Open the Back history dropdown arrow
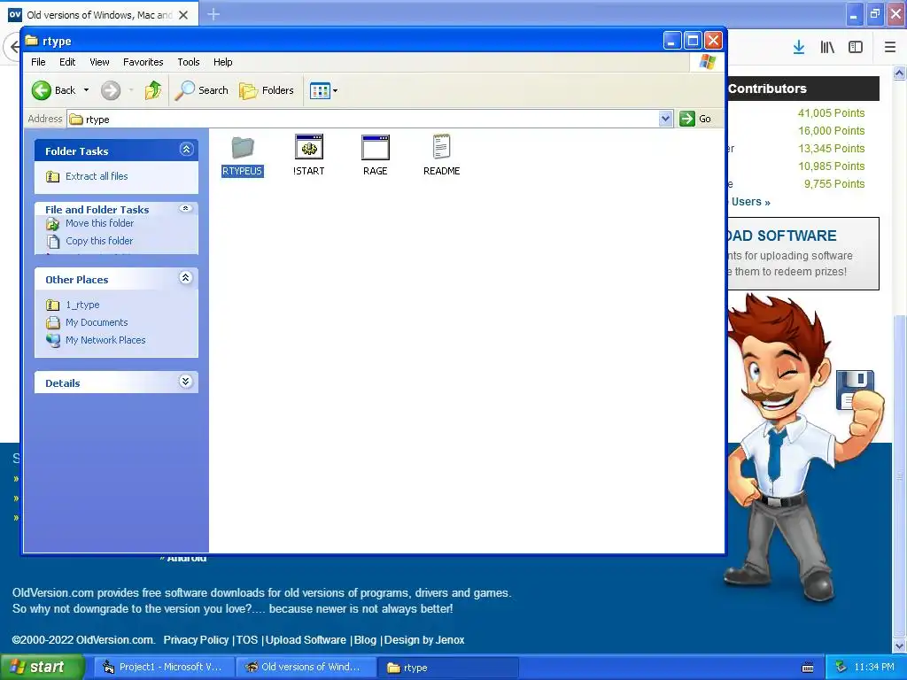907x680 pixels. (x=86, y=90)
